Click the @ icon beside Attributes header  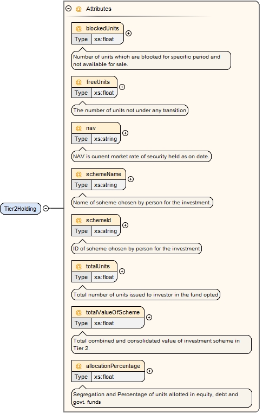(x=78, y=9)
